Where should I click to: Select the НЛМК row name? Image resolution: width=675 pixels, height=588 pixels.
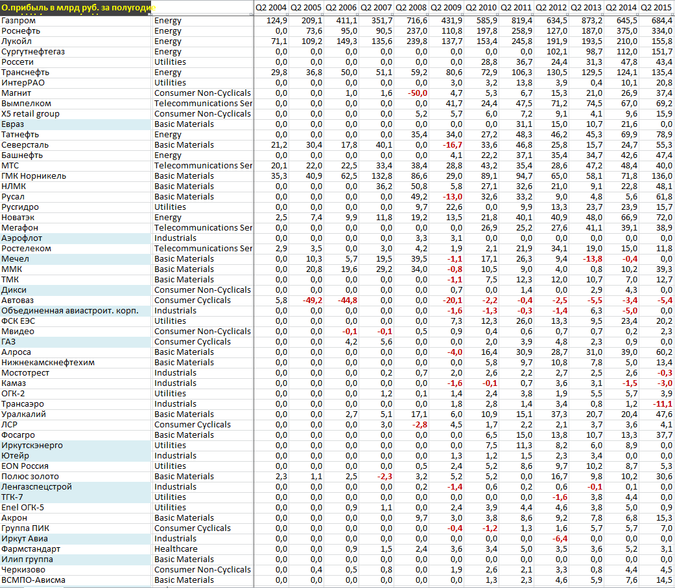coord(77,186)
